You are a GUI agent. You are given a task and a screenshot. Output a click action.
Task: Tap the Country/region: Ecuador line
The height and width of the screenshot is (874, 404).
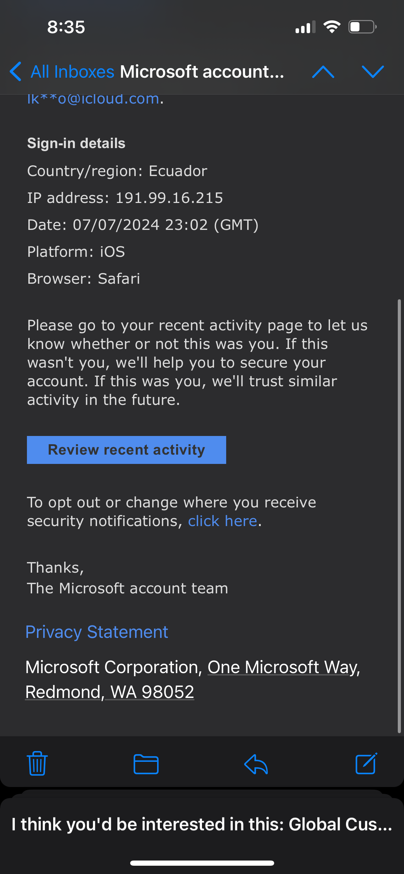pos(117,171)
